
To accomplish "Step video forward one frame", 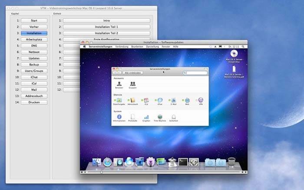I will tap(245, 172).
